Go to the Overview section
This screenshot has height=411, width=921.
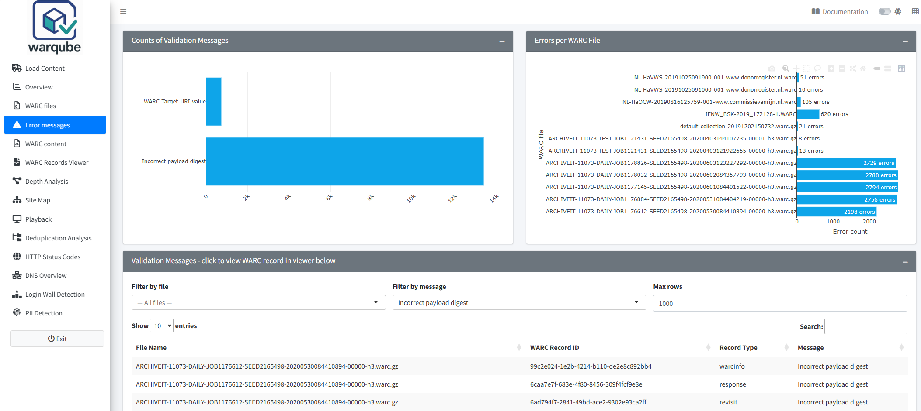pos(55,87)
